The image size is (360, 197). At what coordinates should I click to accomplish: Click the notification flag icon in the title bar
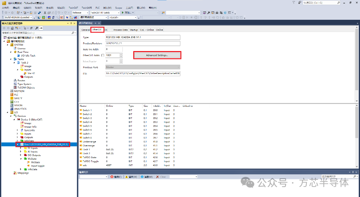pos(294,3)
